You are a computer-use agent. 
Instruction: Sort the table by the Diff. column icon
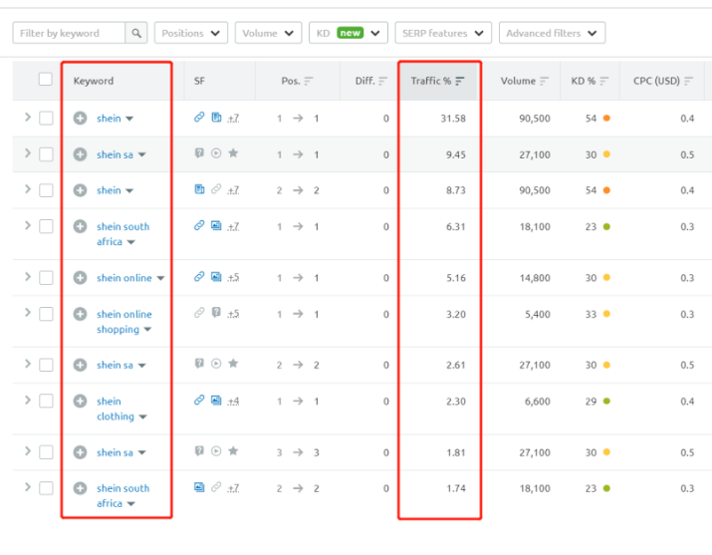pyautogui.click(x=382, y=81)
